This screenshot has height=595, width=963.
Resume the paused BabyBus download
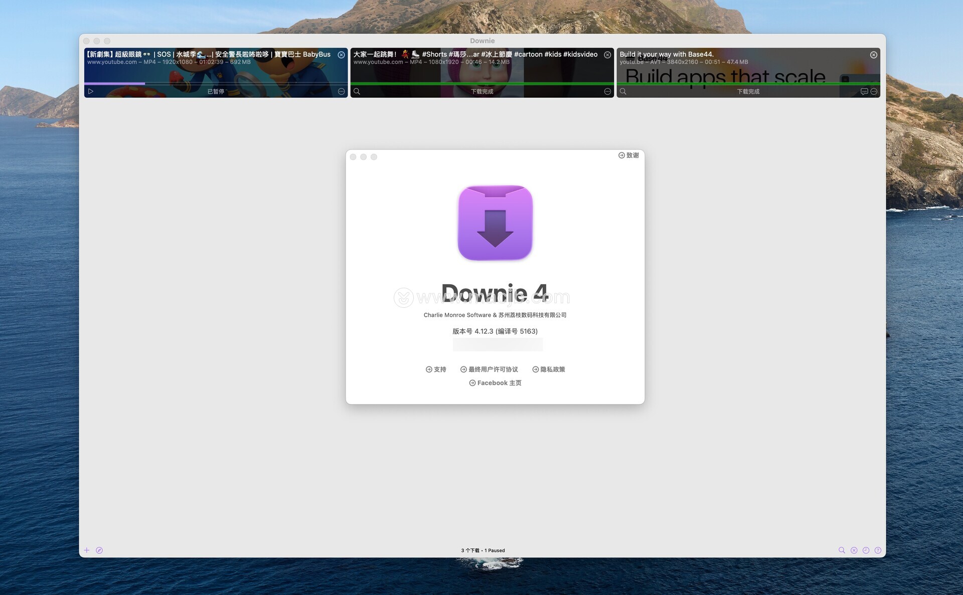pyautogui.click(x=91, y=91)
